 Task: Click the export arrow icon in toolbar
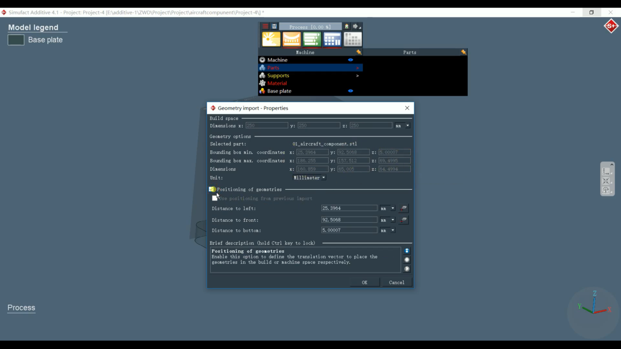point(356,26)
